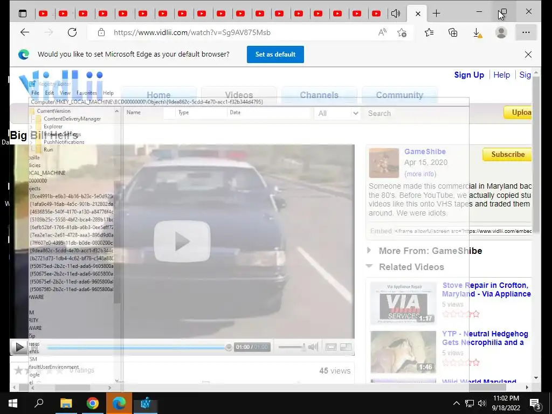Click the Set as default button
The height and width of the screenshot is (414, 552).
pos(275,54)
